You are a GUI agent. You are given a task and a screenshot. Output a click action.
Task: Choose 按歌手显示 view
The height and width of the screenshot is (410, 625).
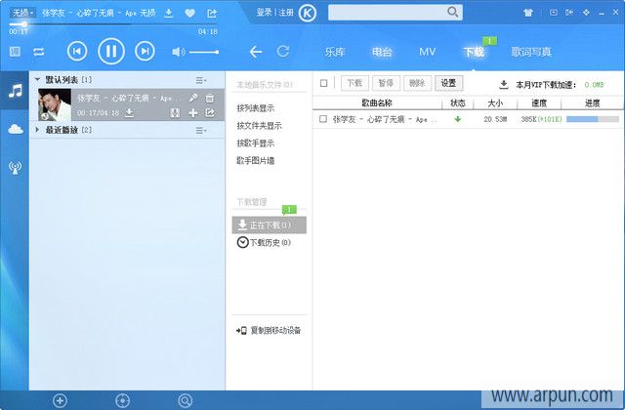(256, 143)
